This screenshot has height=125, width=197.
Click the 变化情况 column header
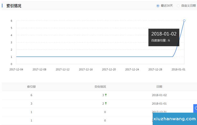click(x=100, y=87)
